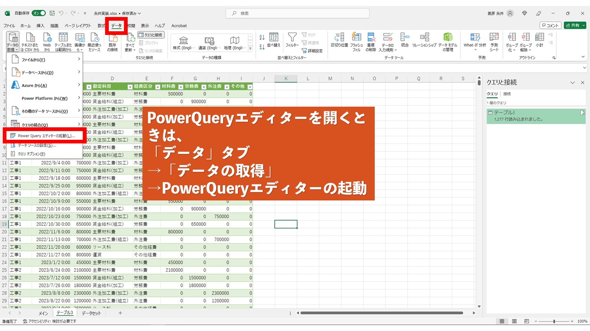Select cell K19 in the sheet

tap(286, 224)
